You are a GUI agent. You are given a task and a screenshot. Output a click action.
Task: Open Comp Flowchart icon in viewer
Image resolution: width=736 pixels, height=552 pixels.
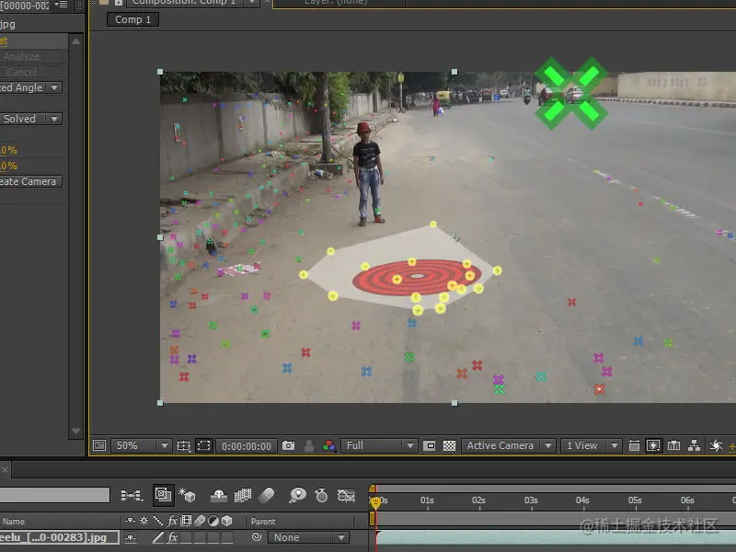(694, 445)
